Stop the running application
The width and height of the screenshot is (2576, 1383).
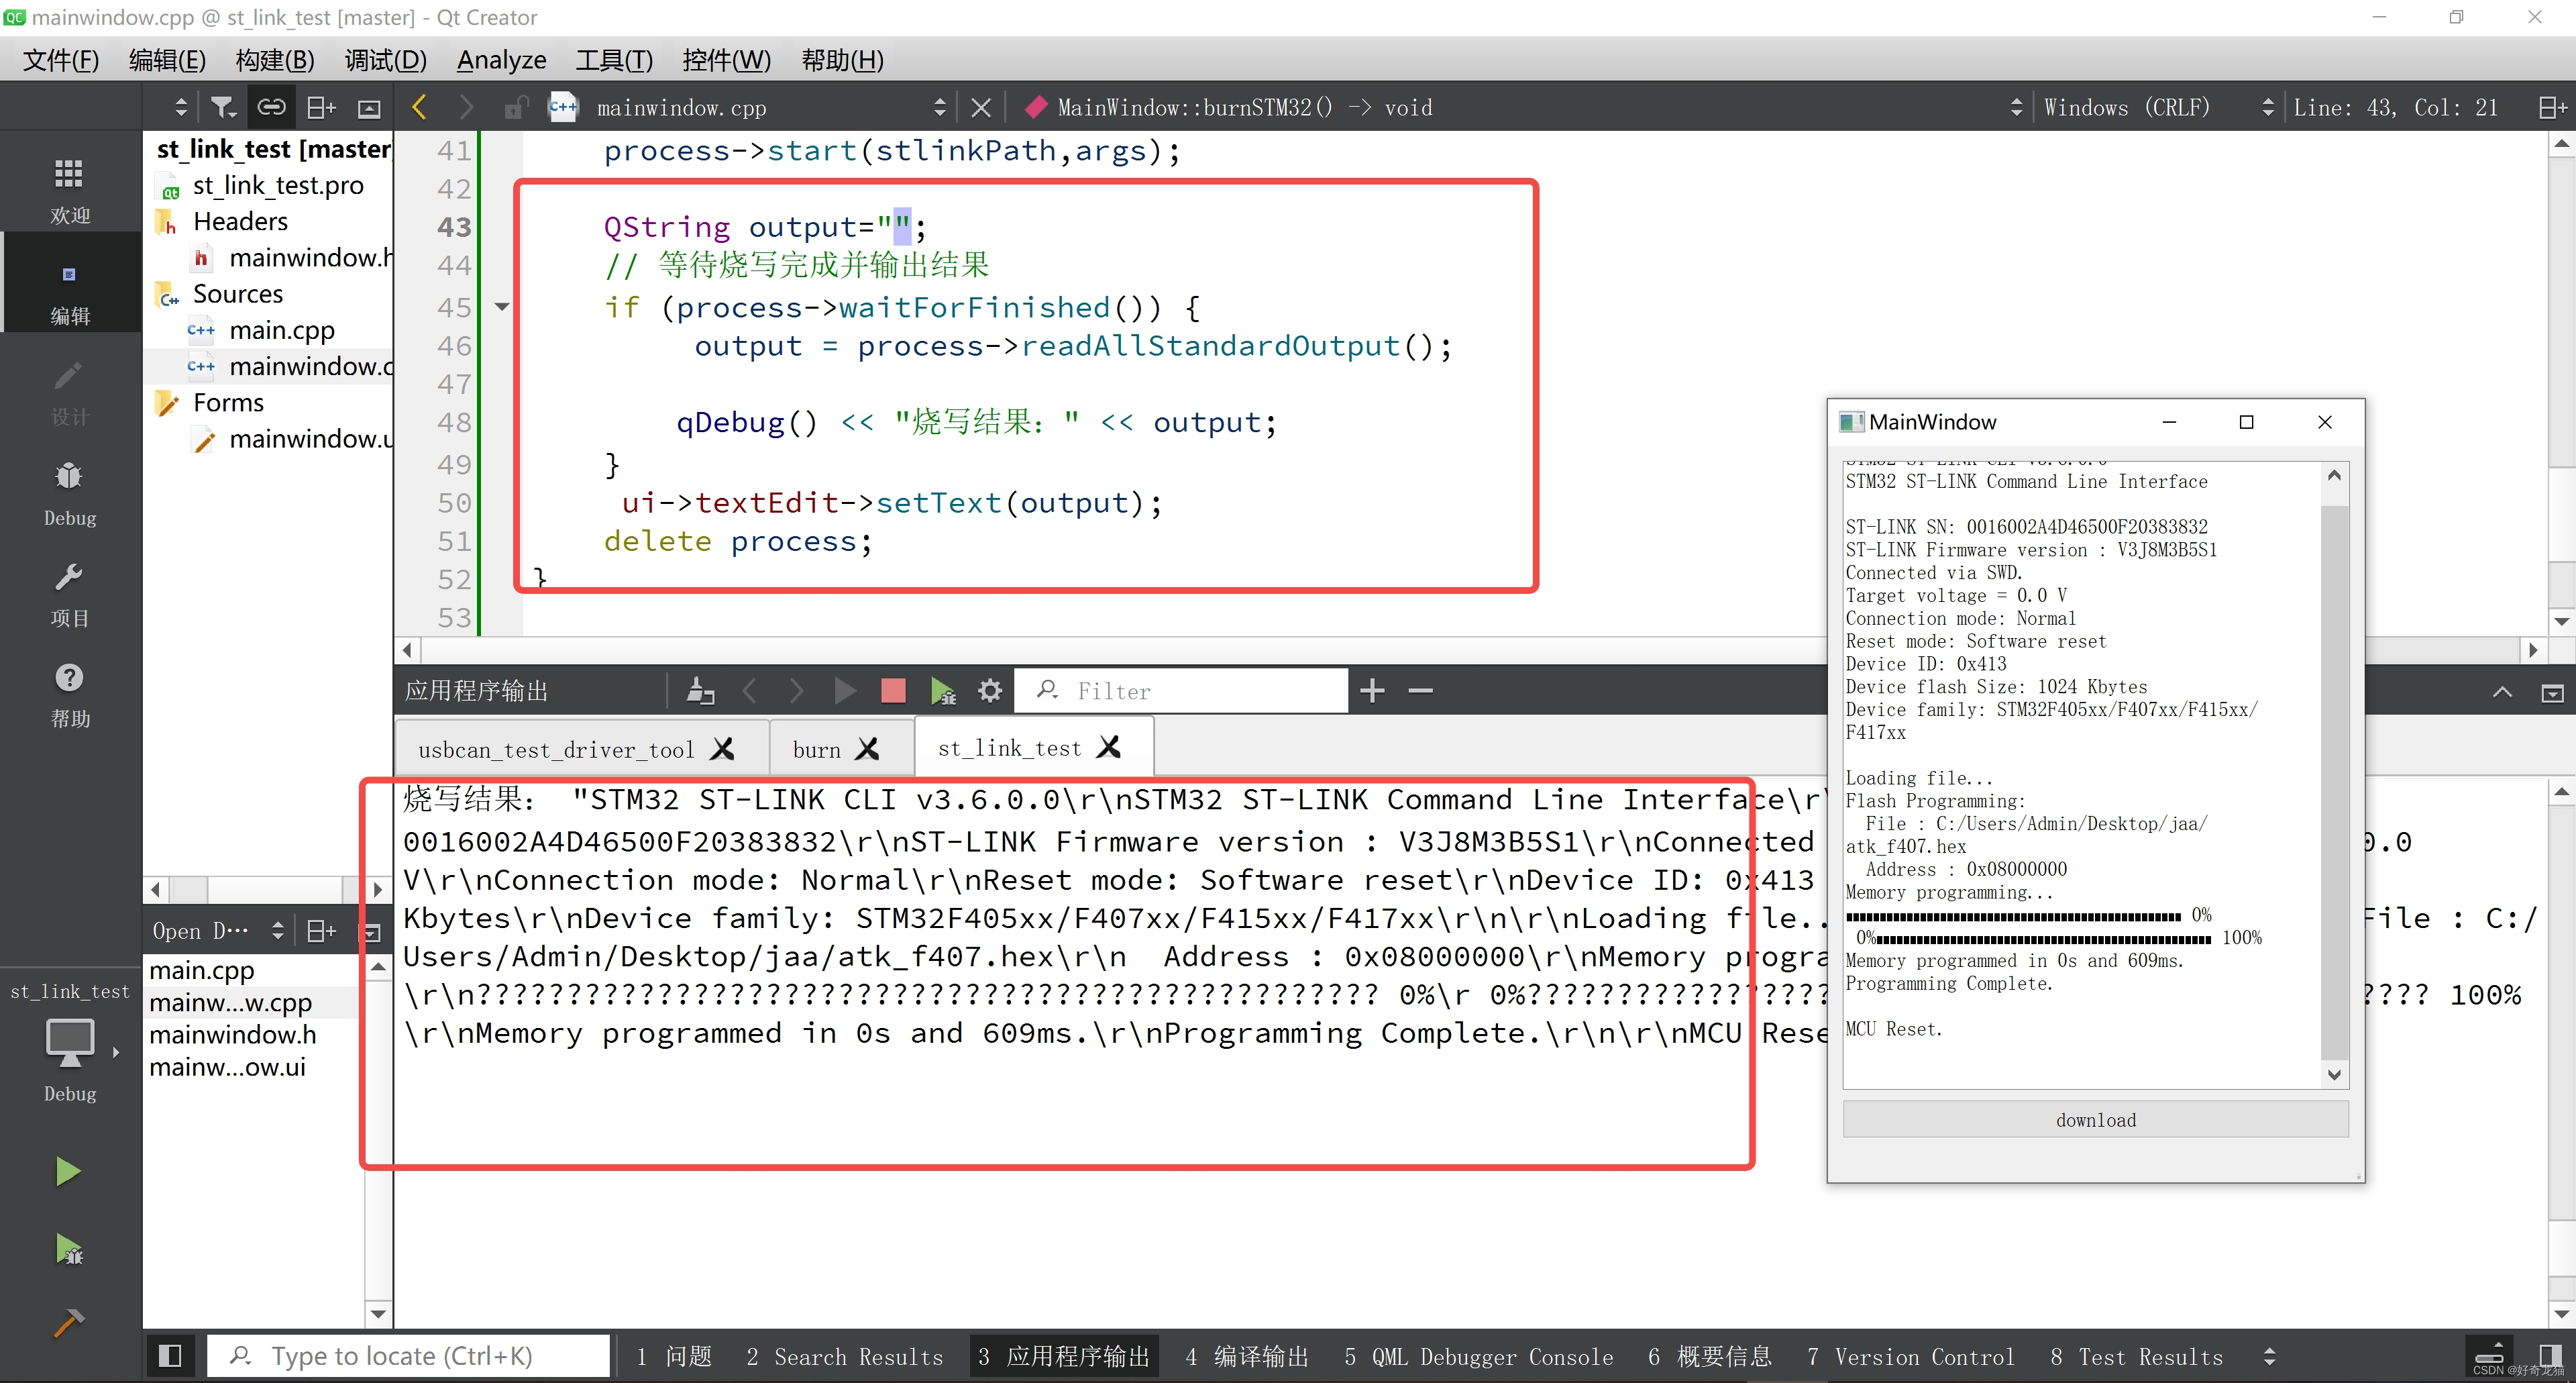(x=893, y=690)
